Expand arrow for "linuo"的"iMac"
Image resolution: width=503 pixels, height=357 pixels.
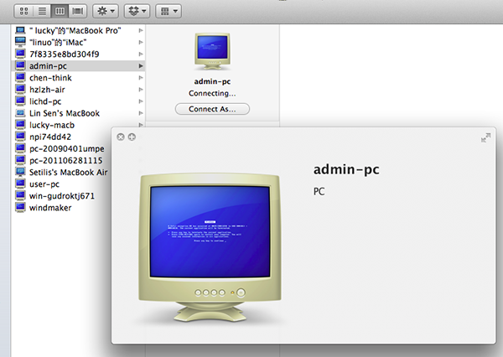click(x=141, y=43)
